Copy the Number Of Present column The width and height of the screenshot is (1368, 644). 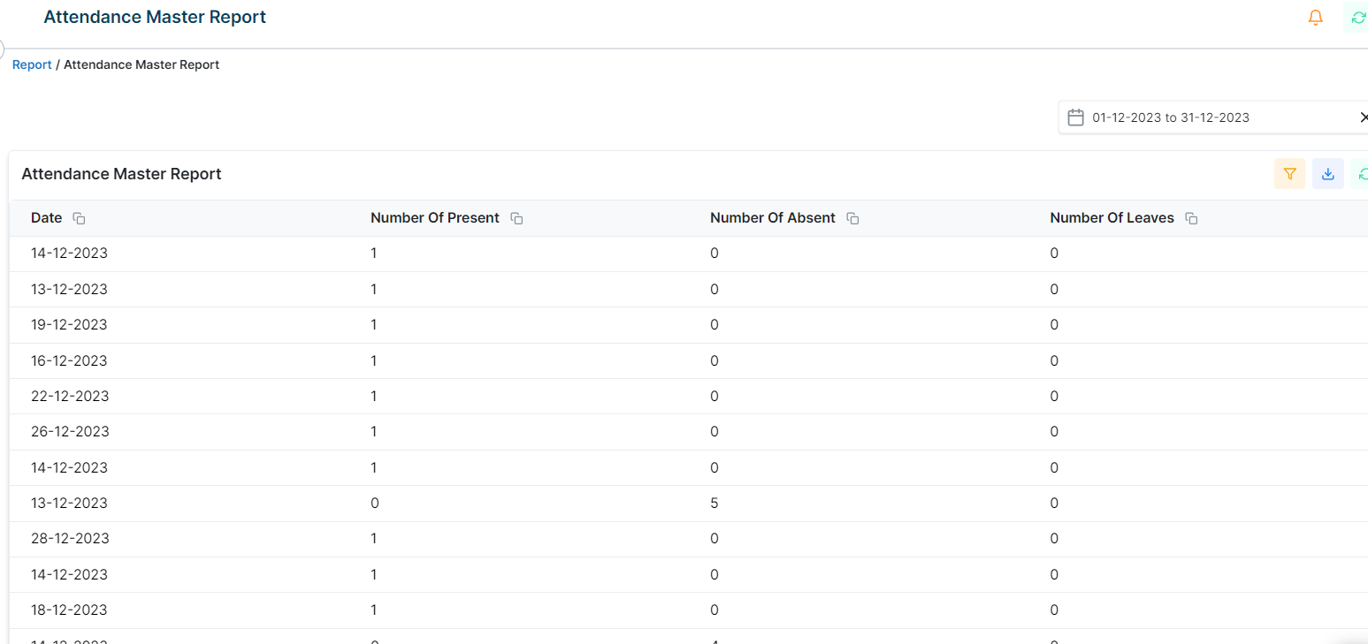click(x=517, y=218)
